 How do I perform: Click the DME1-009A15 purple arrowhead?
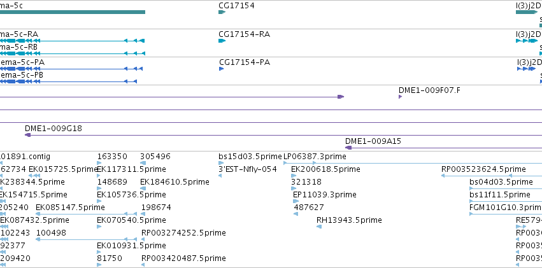tap(348, 148)
